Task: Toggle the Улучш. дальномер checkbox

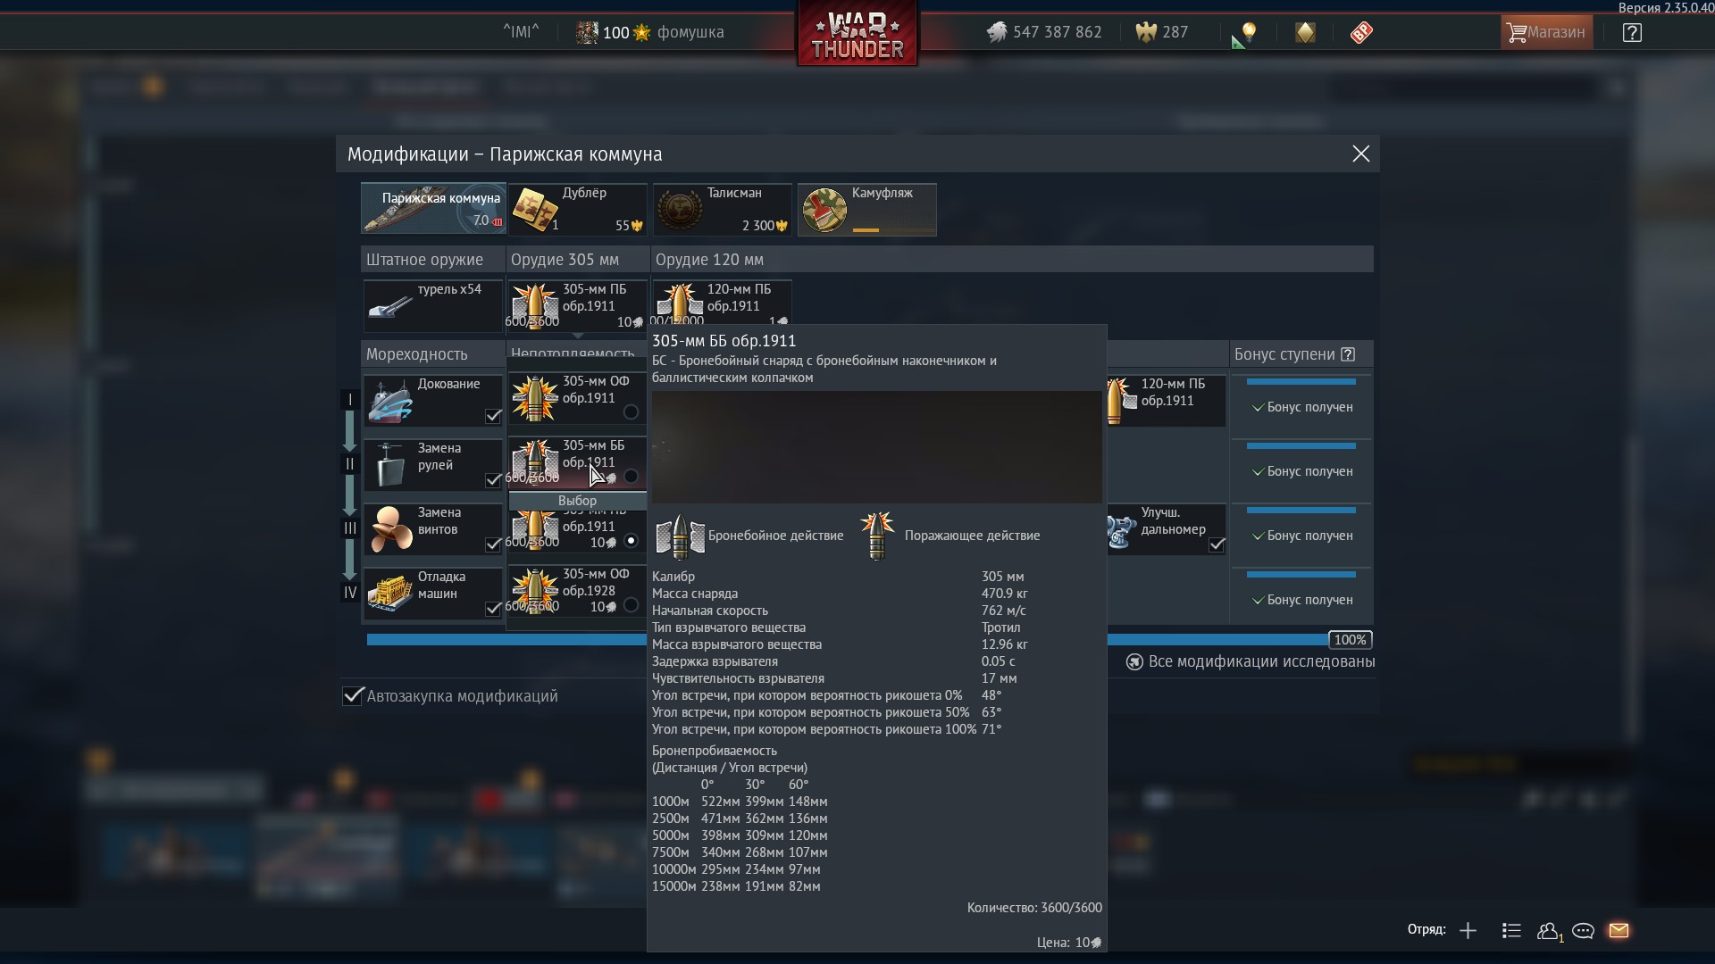Action: click(x=1217, y=544)
